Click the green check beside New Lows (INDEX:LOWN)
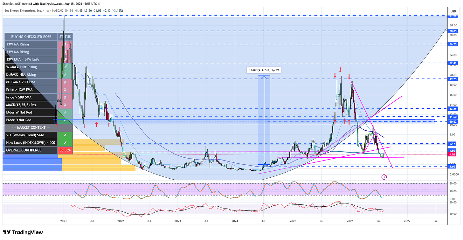This screenshot has width=463, height=240. (x=65, y=143)
